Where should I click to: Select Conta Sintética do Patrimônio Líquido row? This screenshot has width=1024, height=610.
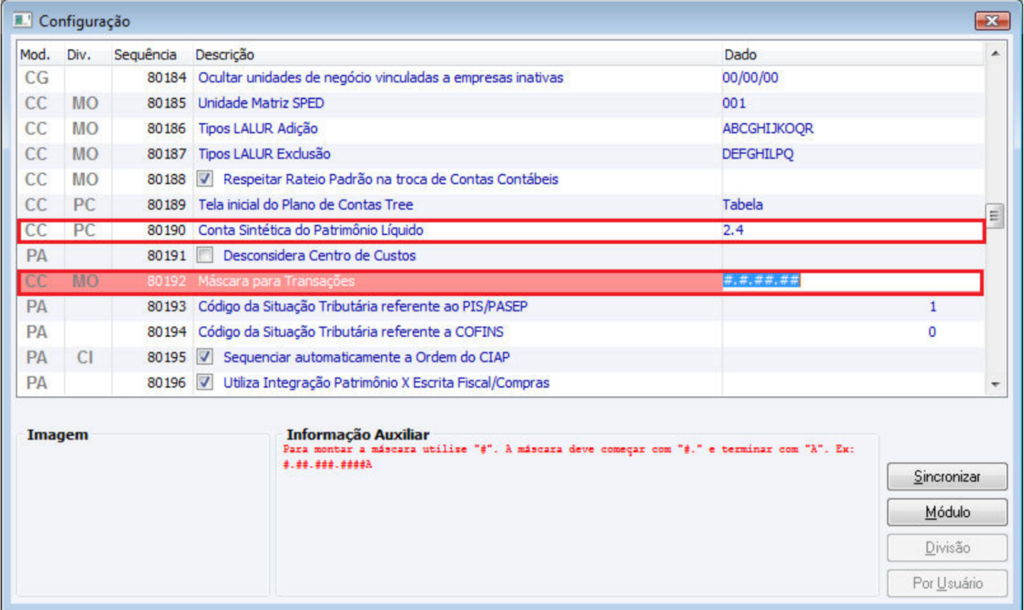pos(501,230)
